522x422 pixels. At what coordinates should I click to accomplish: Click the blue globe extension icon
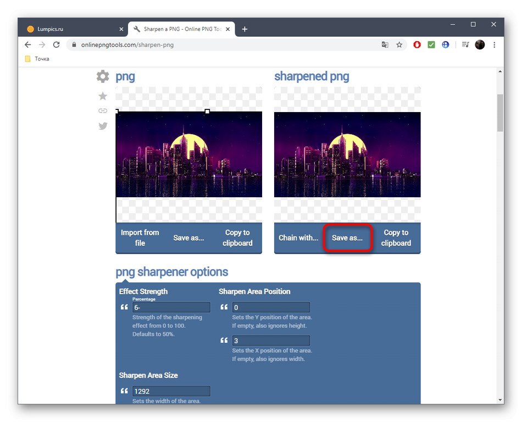pos(446,45)
